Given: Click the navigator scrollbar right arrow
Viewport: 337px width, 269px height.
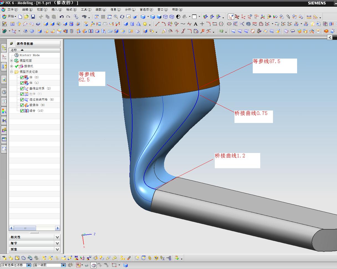Looking at the screenshot, I should tap(57, 228).
